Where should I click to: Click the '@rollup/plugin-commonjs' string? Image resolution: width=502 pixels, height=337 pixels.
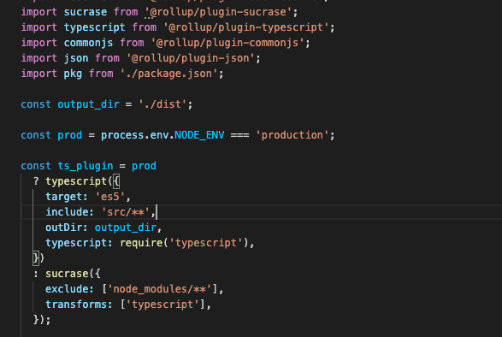[x=227, y=43]
